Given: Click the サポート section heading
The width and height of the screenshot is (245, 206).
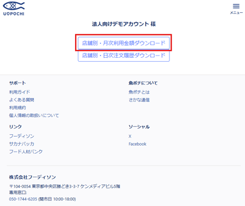Looking at the screenshot, I should coord(17,83).
